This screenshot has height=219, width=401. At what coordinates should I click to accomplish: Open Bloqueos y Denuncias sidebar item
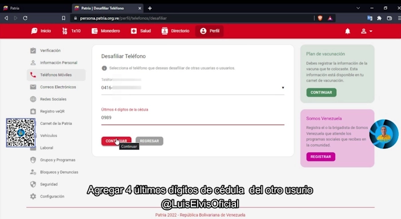56,172
